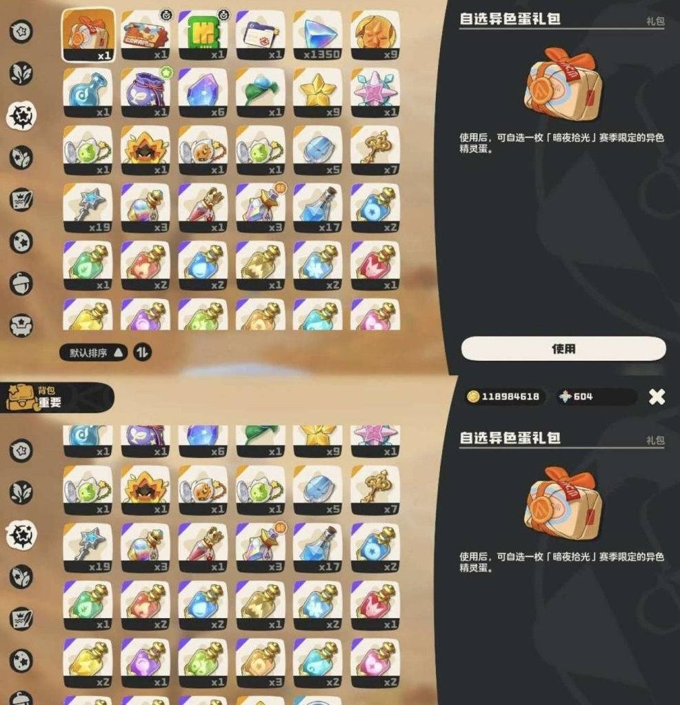
Task: Open the 默认排序 sort dropdown
Action: pyautogui.click(x=94, y=352)
